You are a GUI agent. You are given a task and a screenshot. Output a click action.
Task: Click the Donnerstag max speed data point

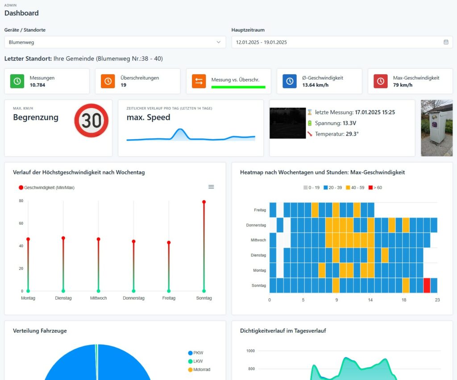tap(133, 241)
